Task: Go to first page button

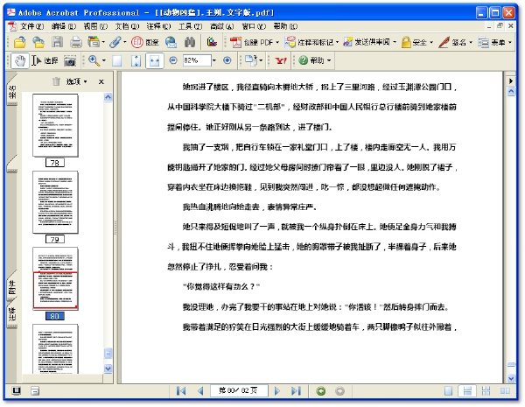Action: tap(181, 391)
